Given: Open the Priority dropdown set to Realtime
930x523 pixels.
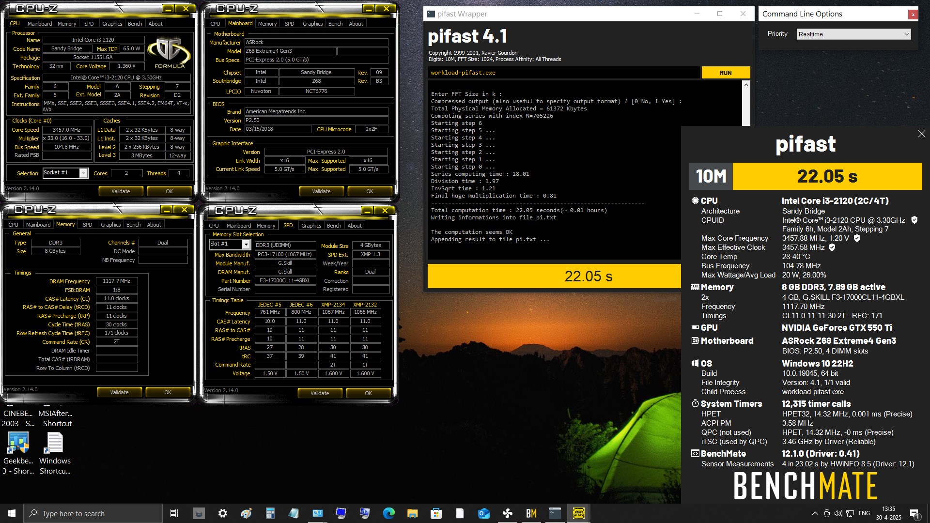Looking at the screenshot, I should point(853,34).
